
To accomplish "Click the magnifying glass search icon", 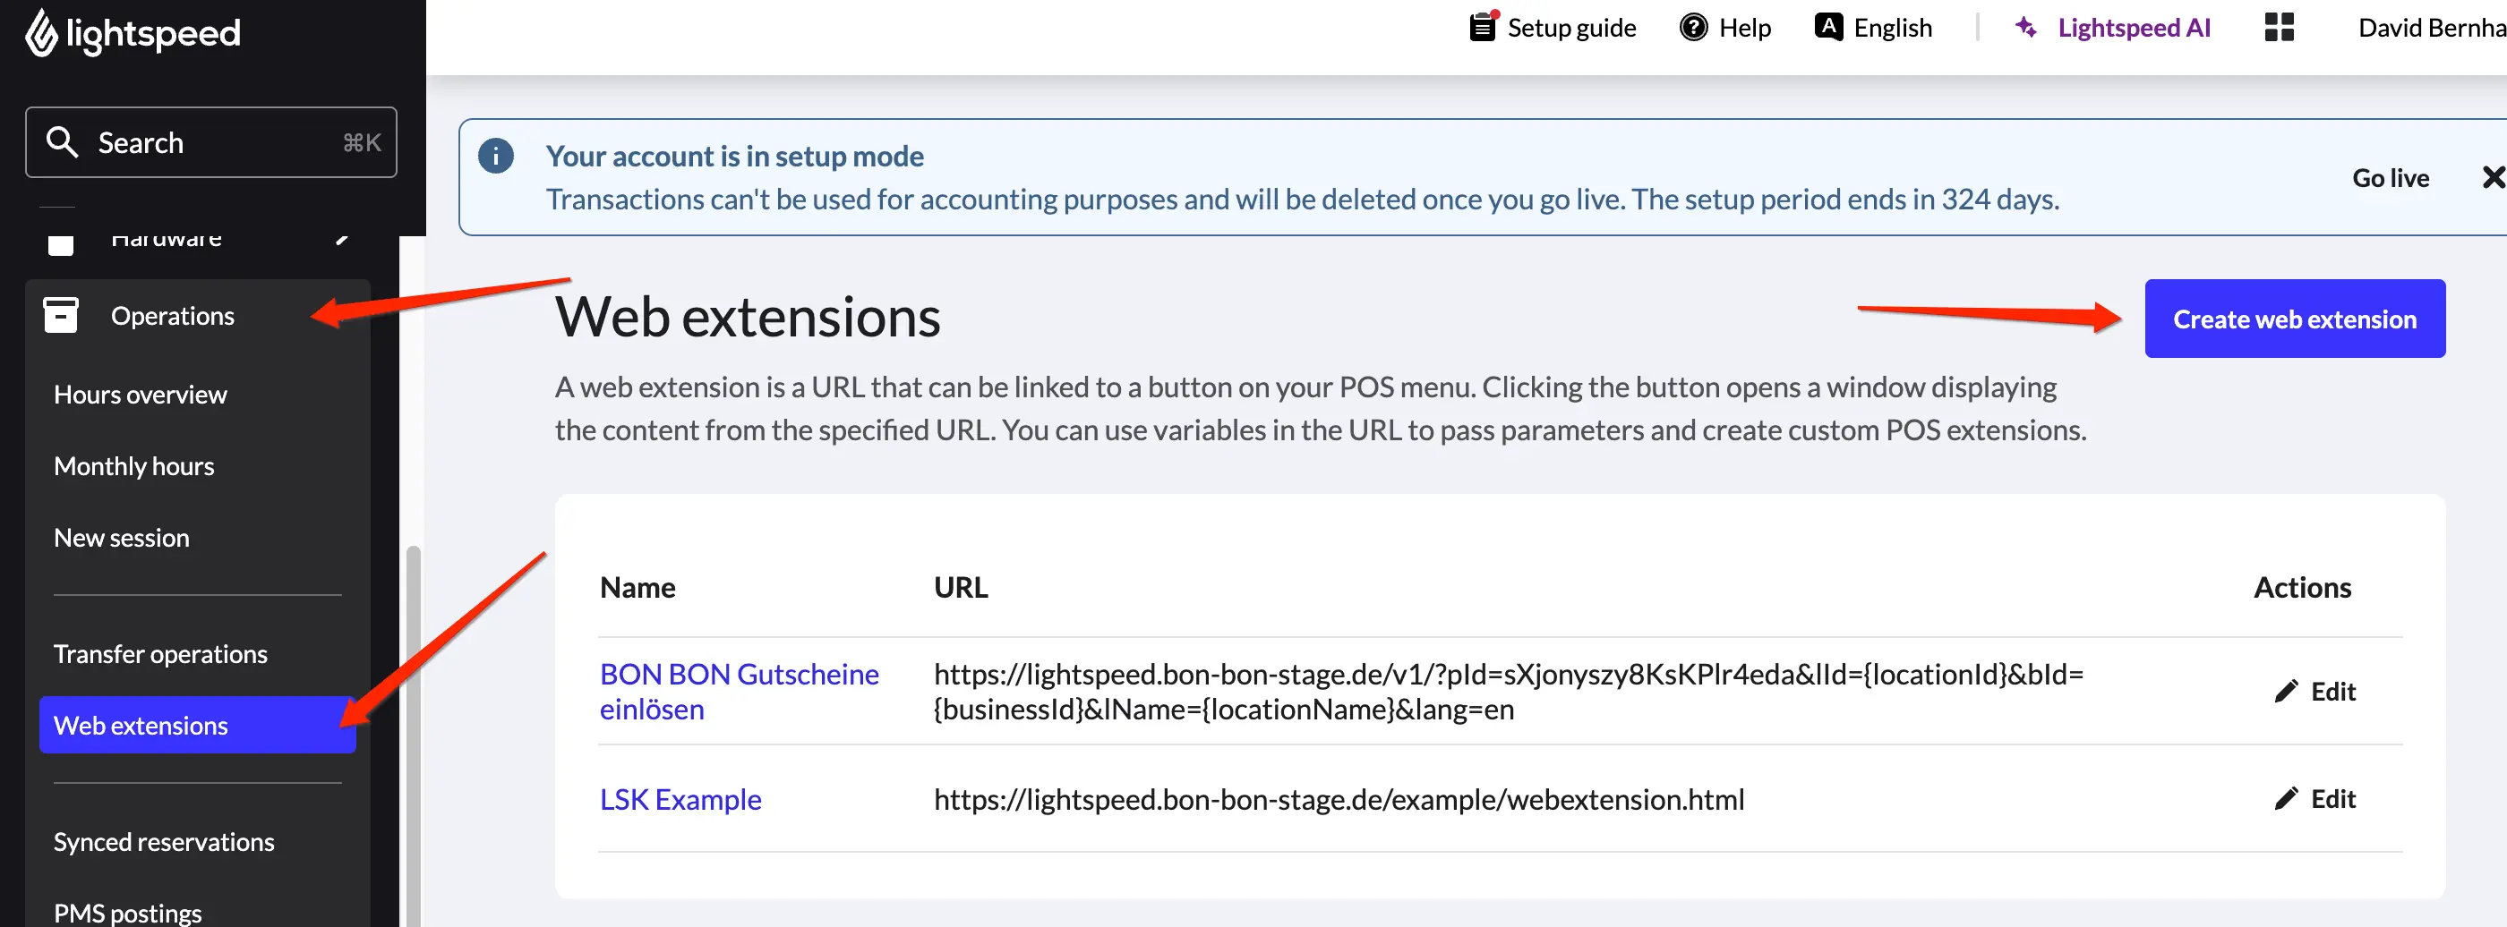I will [63, 142].
